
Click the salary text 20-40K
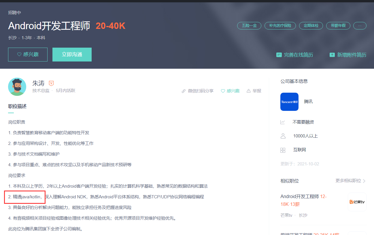tap(111, 26)
